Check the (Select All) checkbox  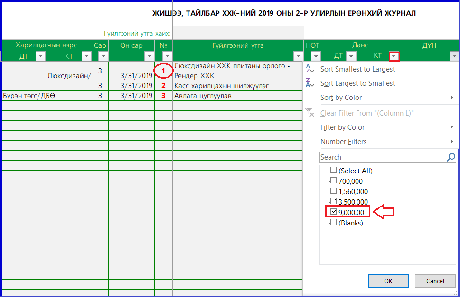[x=334, y=171]
